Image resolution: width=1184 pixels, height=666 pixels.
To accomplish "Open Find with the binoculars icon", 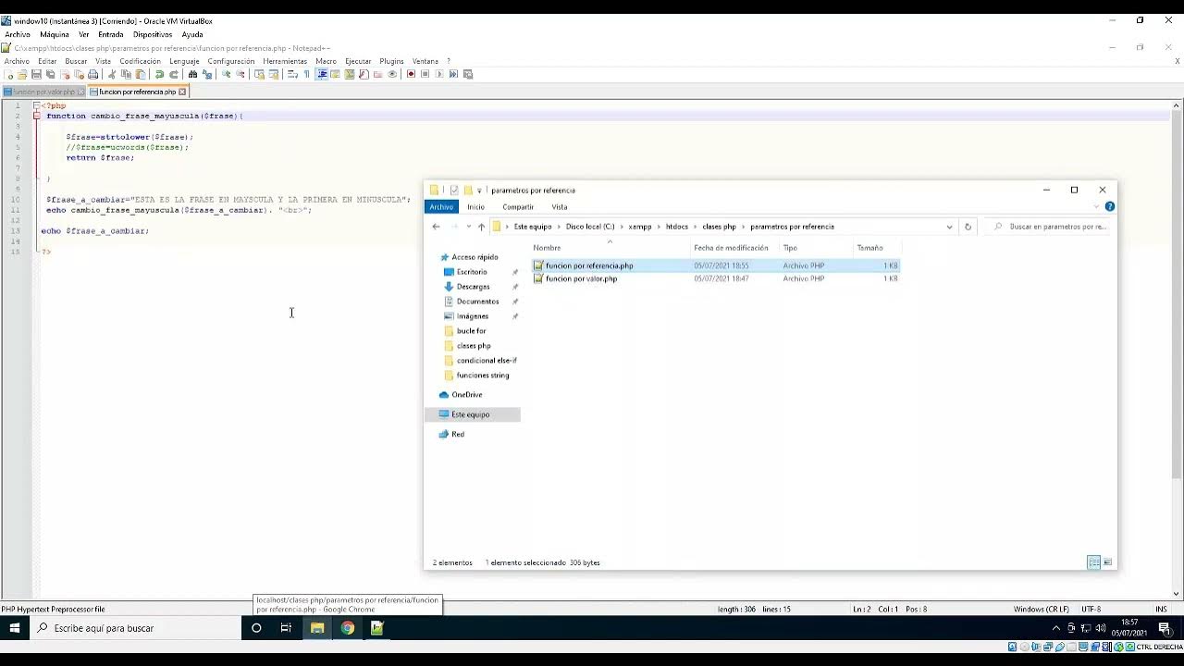I will tap(192, 74).
